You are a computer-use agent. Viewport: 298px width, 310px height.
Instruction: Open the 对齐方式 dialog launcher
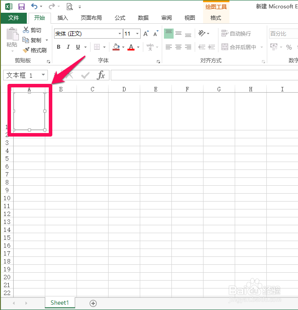[263, 61]
